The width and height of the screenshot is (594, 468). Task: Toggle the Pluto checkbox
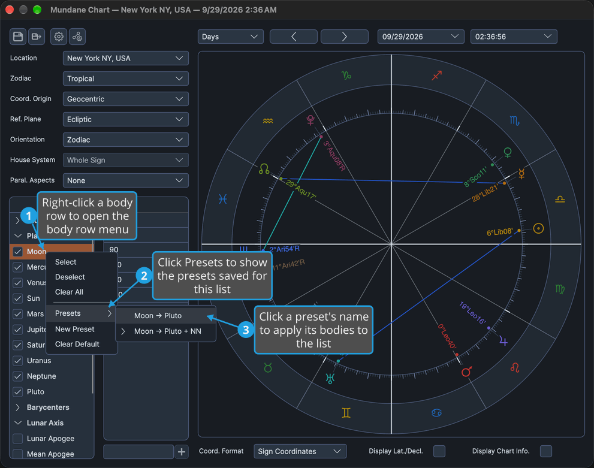(18, 391)
